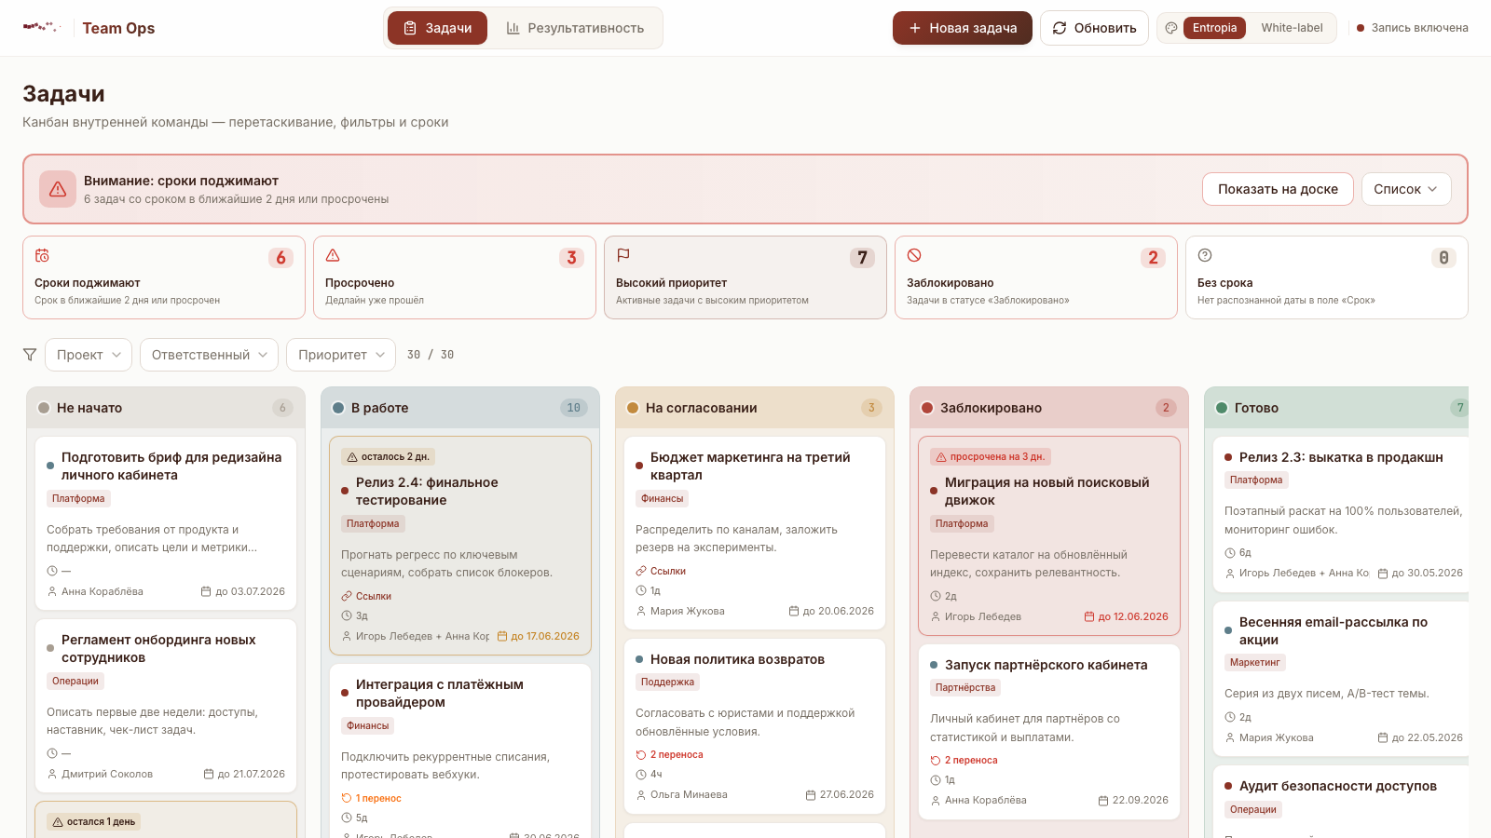Click the остался 1 день badge

click(93, 822)
